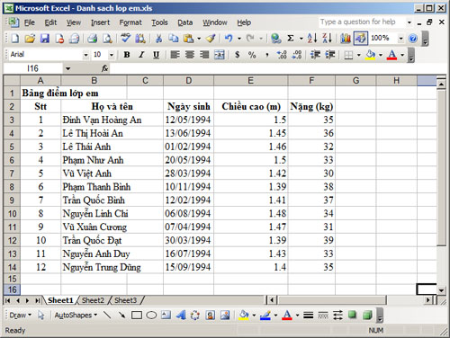Click the Insert Function fx button

104,68
